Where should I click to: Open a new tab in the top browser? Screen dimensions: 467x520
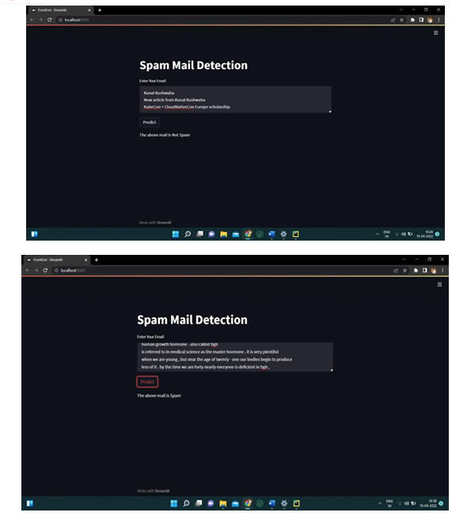coord(100,10)
